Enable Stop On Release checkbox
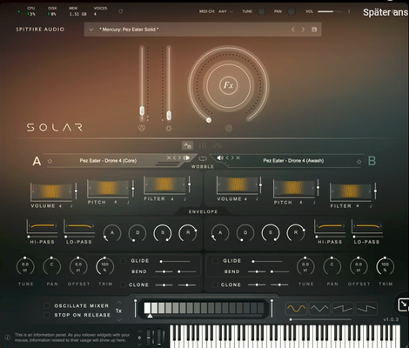Image resolution: width=409 pixels, height=348 pixels. pos(46,315)
